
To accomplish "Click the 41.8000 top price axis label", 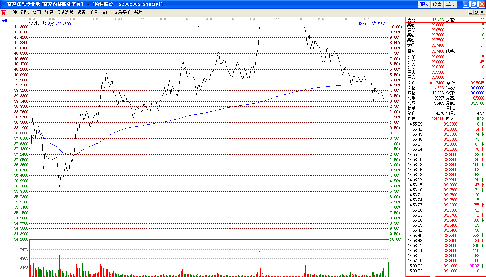I will (21, 27).
